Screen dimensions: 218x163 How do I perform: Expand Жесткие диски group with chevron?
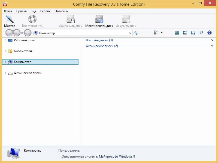click(x=212, y=40)
